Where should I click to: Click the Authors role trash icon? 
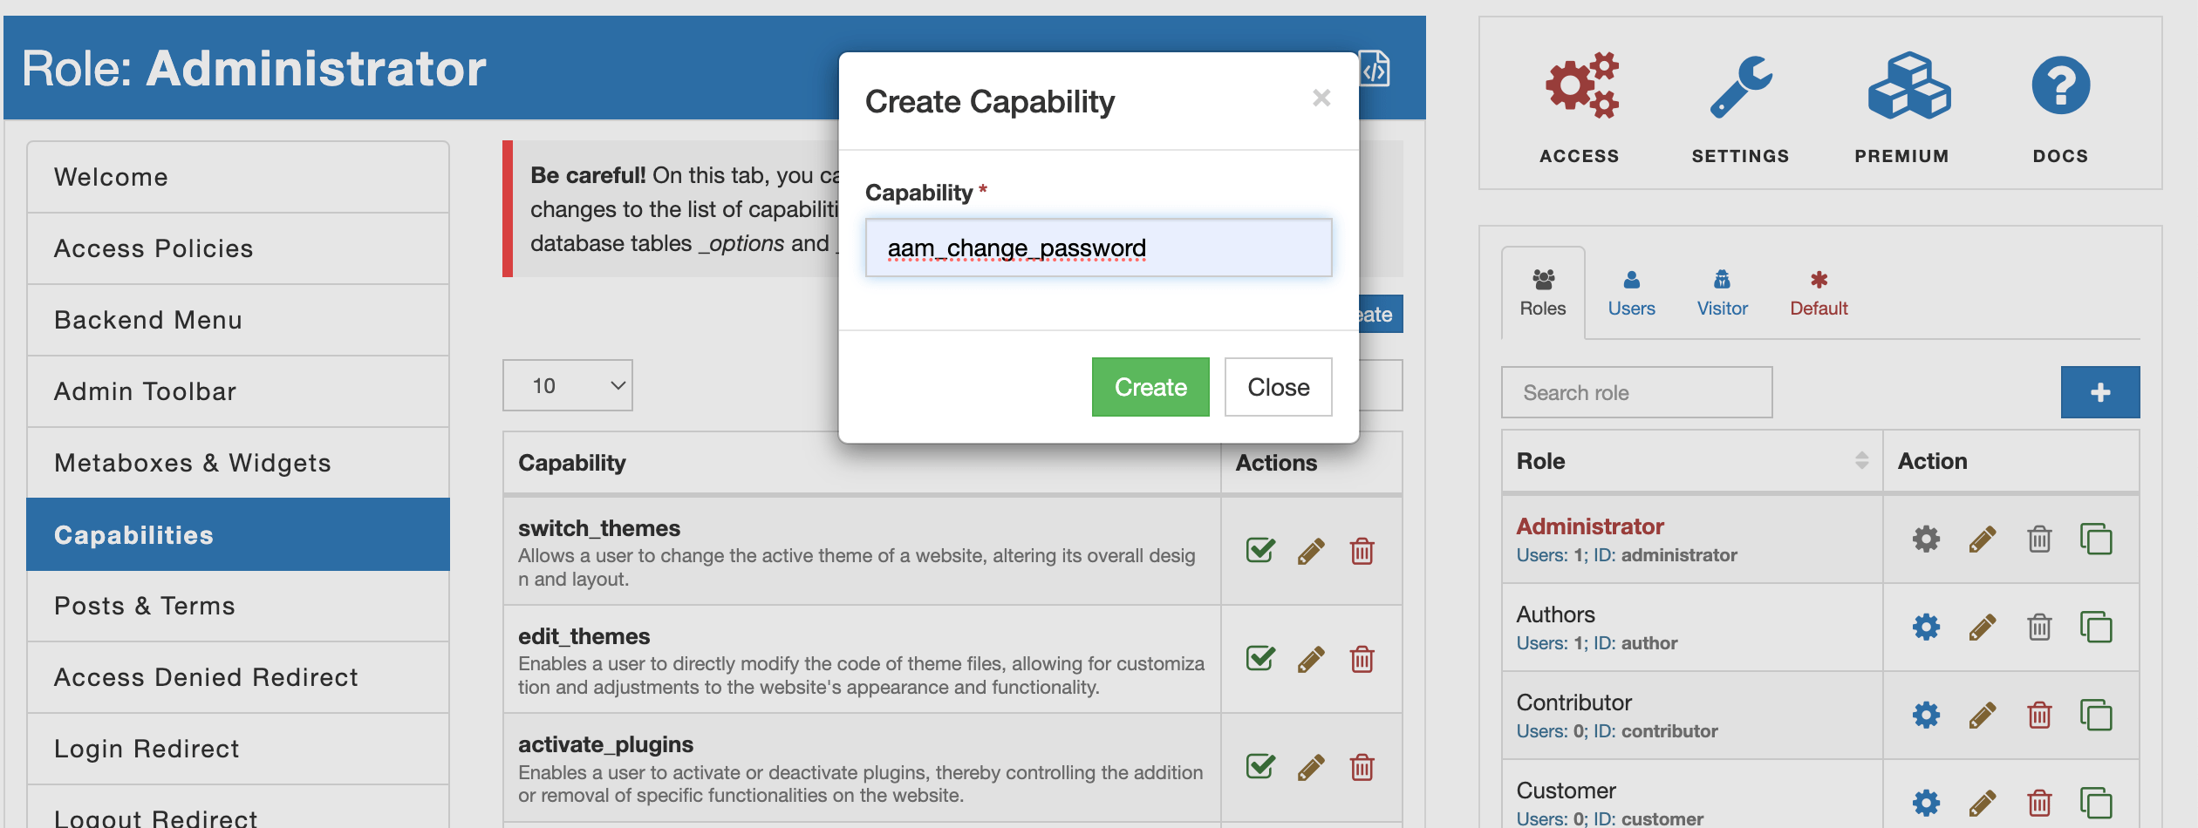(x=2039, y=627)
